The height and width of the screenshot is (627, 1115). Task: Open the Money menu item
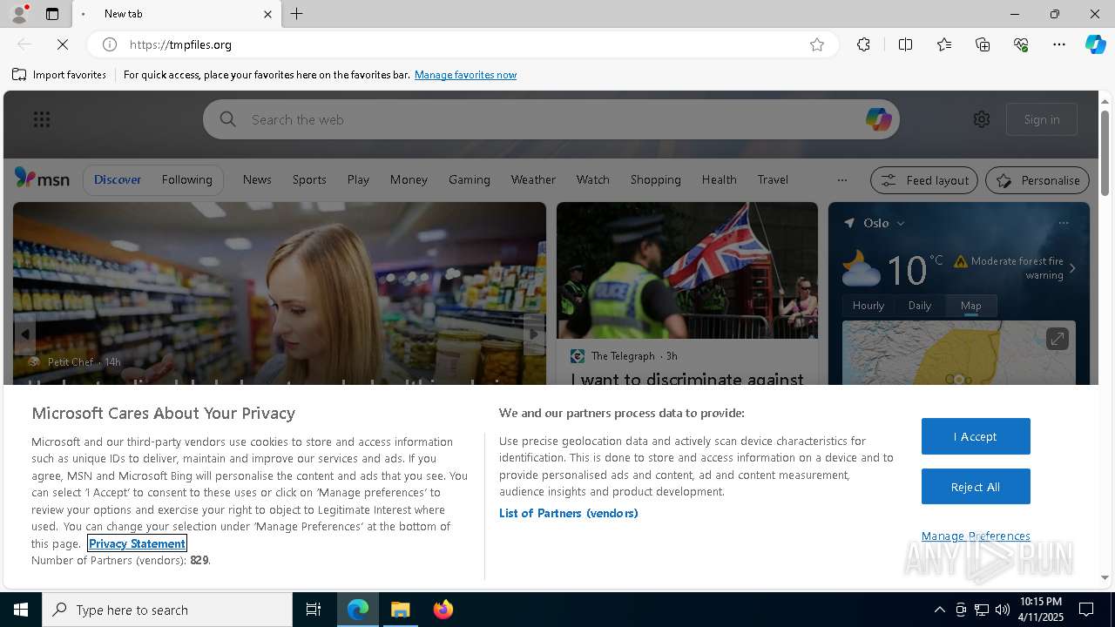pos(409,179)
